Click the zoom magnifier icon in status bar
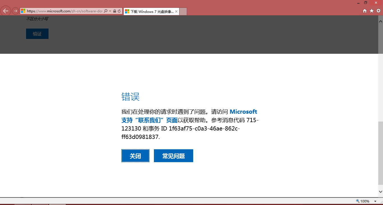The image size is (383, 205). click(358, 201)
